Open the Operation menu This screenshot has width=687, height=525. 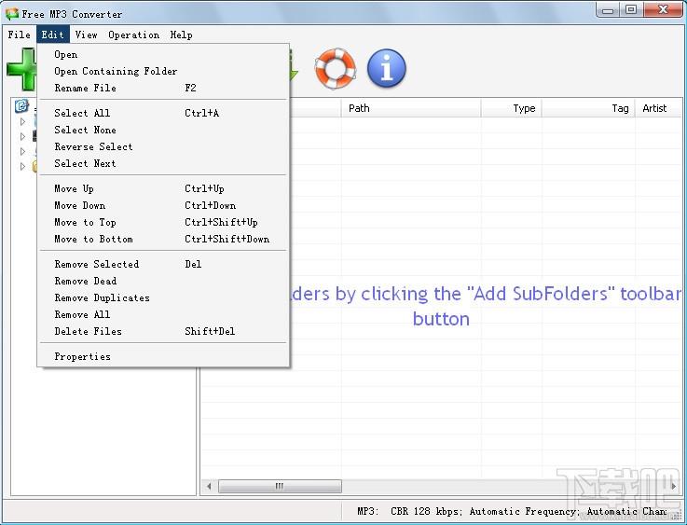click(133, 35)
